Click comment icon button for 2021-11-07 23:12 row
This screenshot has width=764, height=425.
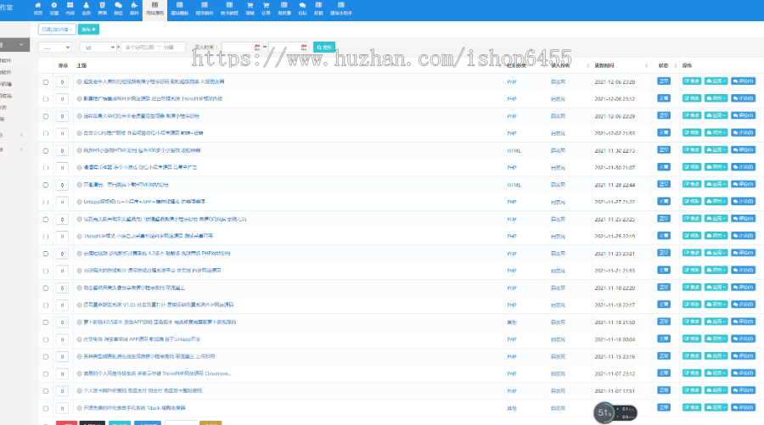tap(743, 373)
